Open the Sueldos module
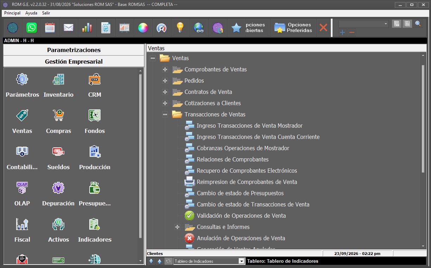431x268 pixels. click(x=58, y=158)
